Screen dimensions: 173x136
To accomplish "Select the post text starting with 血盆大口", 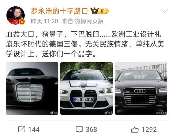I will [85, 44].
